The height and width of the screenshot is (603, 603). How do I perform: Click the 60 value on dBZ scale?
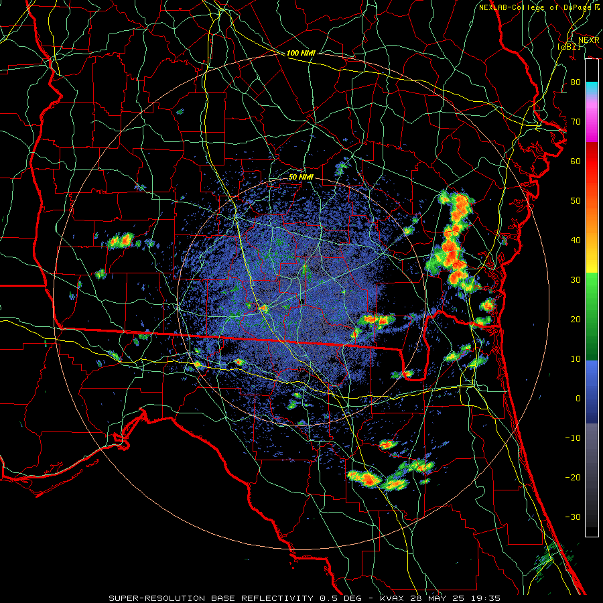point(576,161)
